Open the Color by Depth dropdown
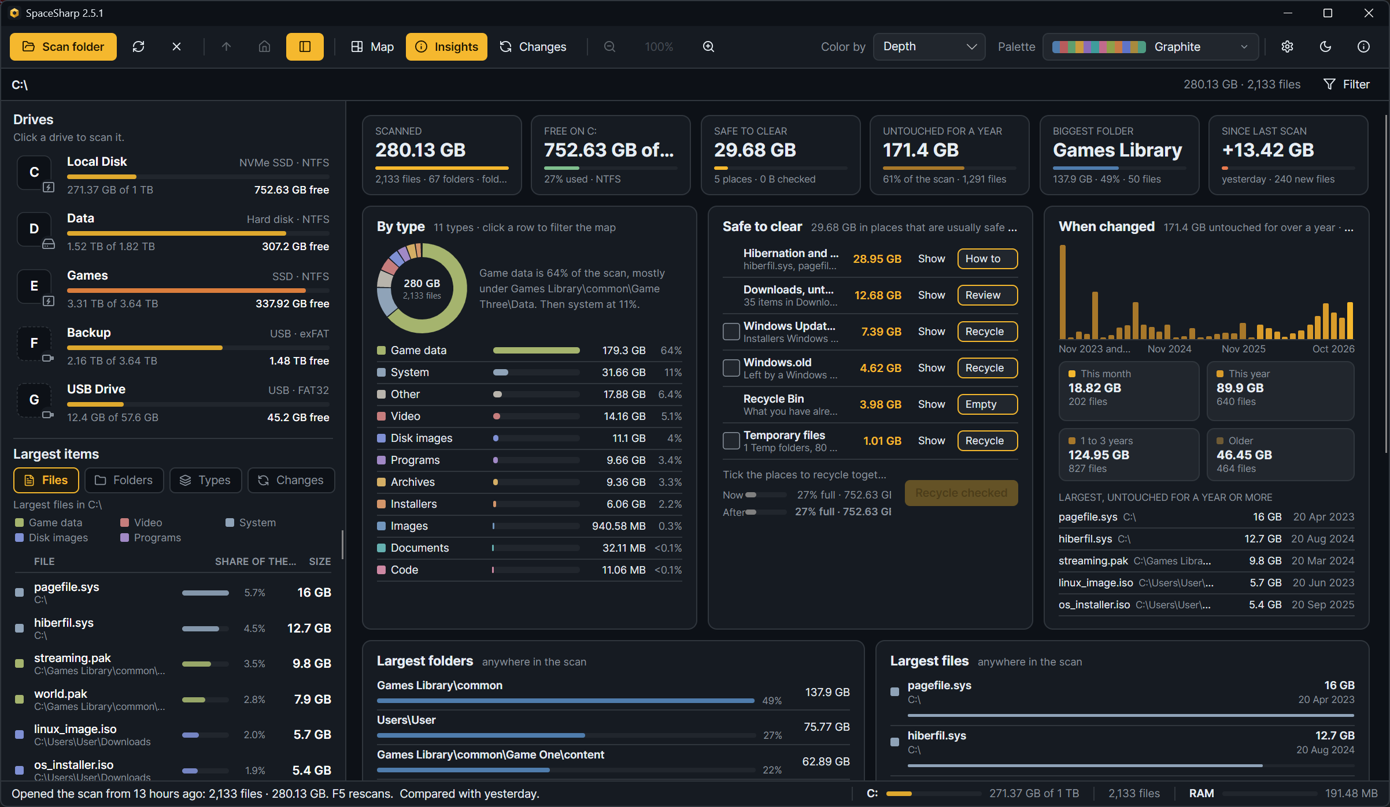The image size is (1390, 807). [929, 47]
